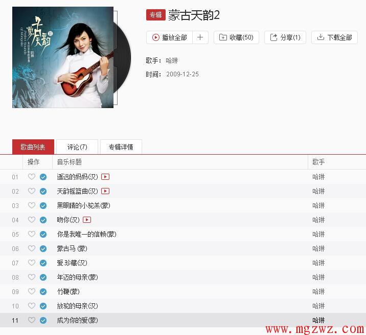Click the plus icon beside 播放全部

[x=200, y=37]
